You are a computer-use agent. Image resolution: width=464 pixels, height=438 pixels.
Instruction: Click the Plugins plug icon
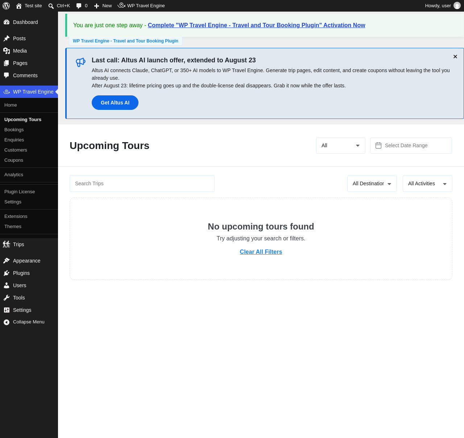(x=7, y=273)
